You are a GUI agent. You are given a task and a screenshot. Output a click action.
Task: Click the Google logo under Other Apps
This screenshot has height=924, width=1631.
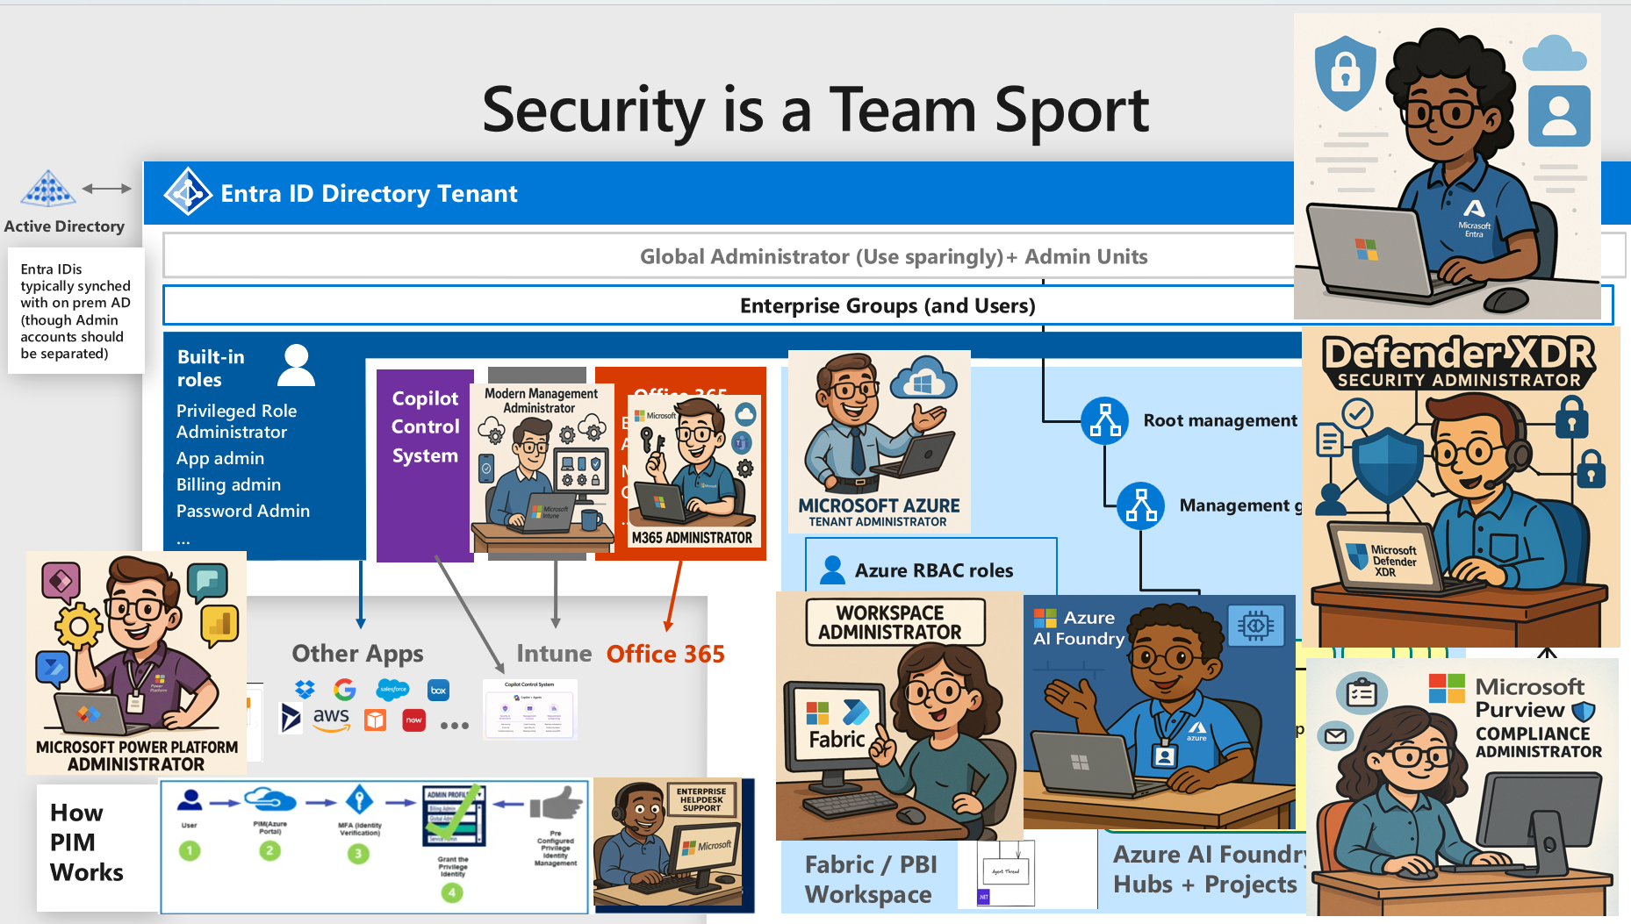click(345, 690)
